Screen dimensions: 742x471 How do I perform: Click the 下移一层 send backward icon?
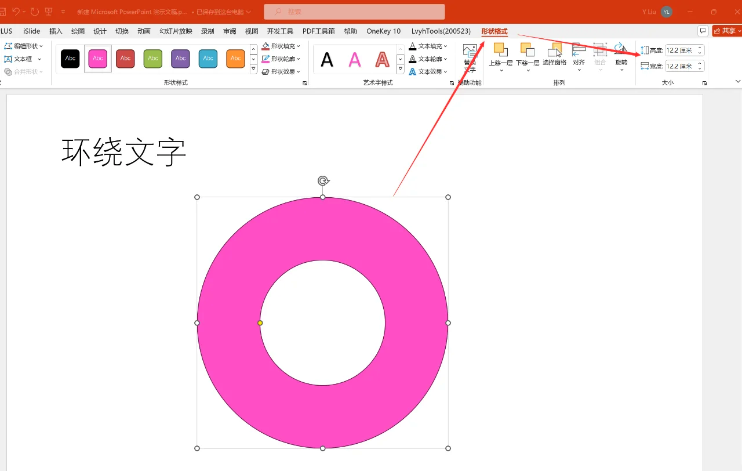[x=528, y=49]
